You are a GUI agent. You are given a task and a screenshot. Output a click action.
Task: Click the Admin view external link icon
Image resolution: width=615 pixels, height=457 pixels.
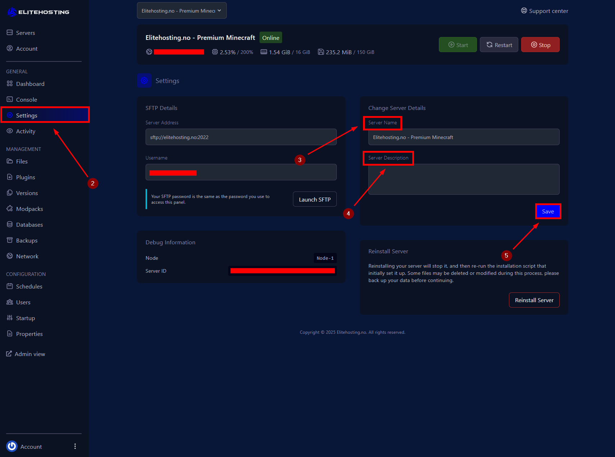(9, 354)
